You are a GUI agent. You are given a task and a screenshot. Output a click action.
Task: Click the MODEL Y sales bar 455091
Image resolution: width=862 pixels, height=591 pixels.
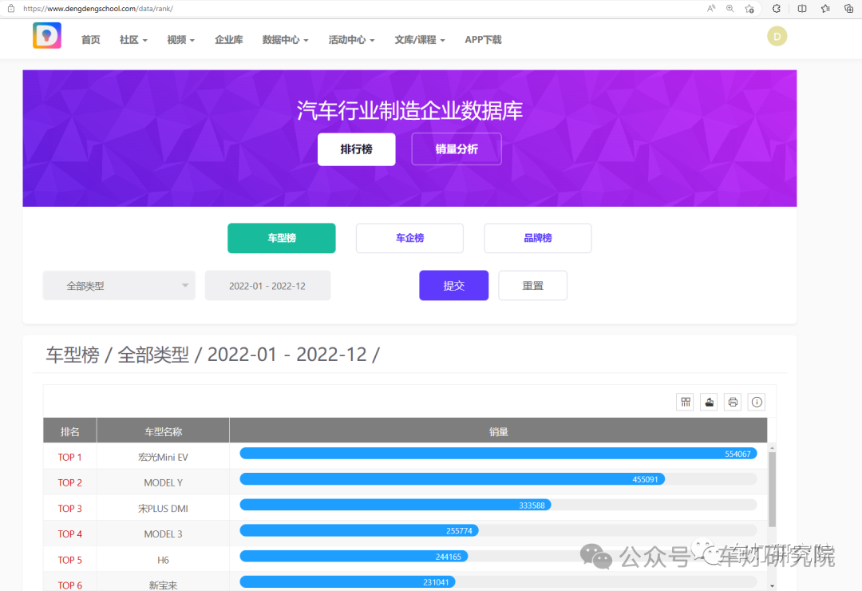(x=452, y=479)
